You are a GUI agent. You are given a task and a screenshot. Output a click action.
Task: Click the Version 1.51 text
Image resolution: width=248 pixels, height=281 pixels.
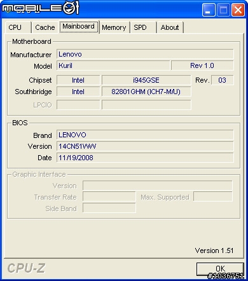click(214, 250)
